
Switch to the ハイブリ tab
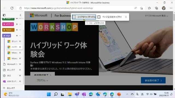[14, 47]
